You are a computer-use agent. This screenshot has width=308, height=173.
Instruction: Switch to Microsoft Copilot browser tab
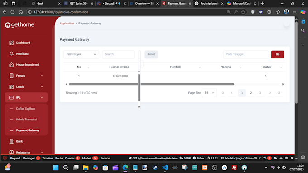pyautogui.click(x=241, y=4)
